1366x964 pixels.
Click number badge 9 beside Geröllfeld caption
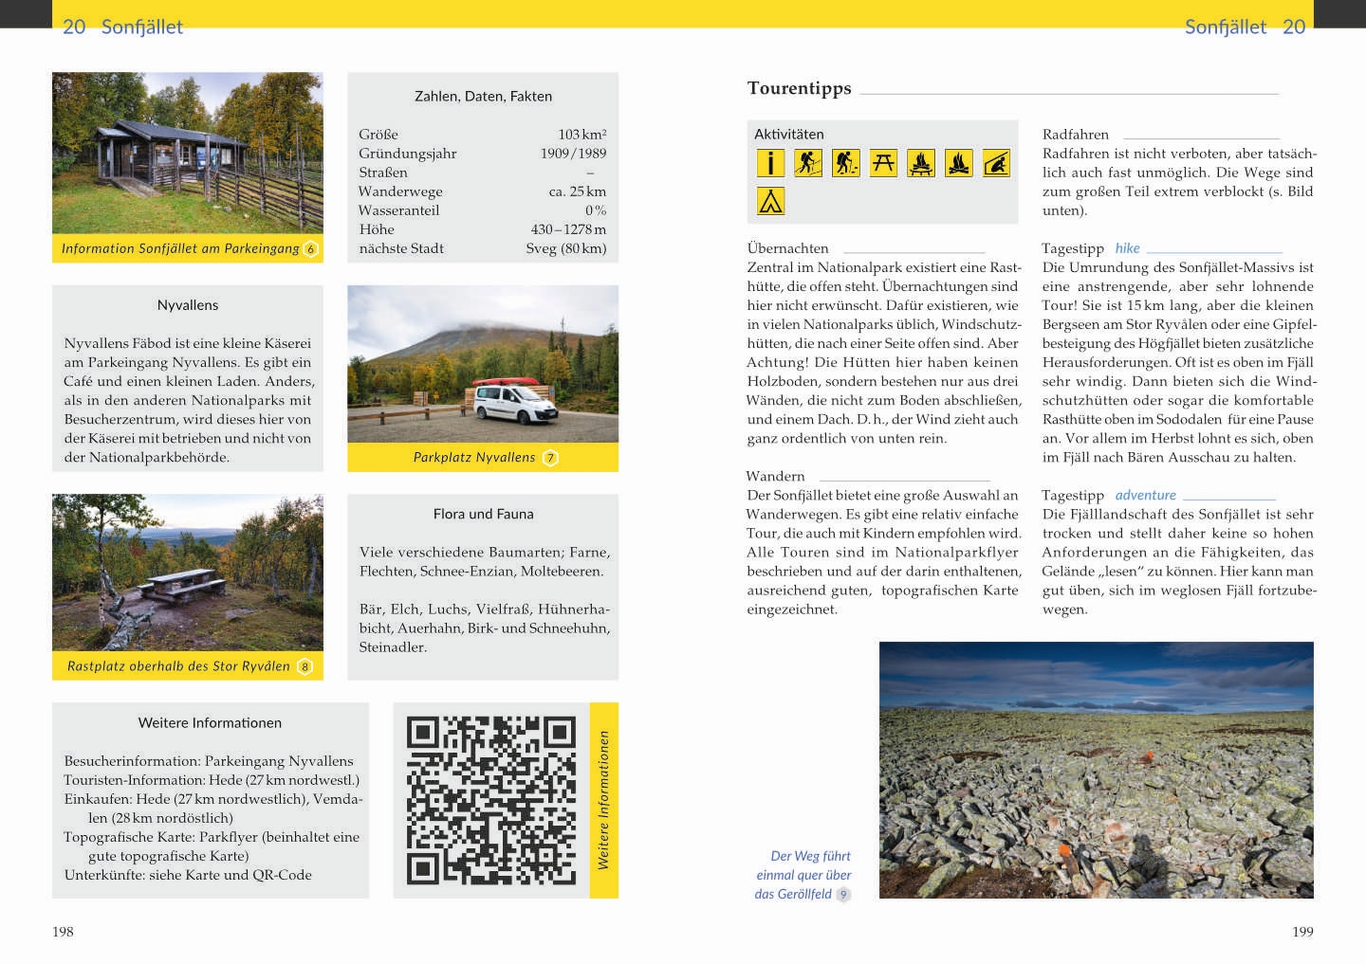(843, 894)
